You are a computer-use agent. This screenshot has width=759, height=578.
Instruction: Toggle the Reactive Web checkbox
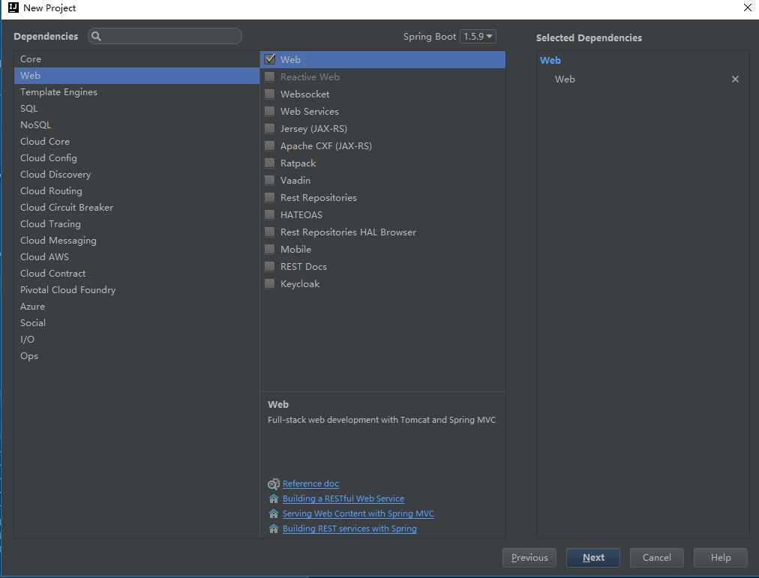(x=269, y=76)
